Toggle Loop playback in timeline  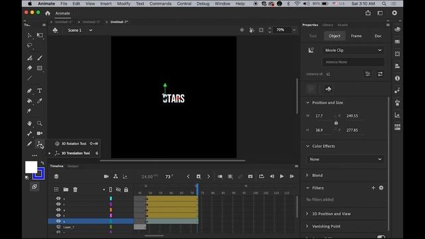[261, 177]
